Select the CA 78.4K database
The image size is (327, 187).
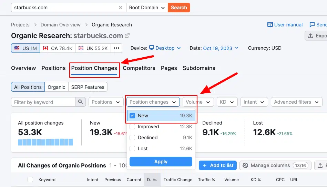pos(58,48)
